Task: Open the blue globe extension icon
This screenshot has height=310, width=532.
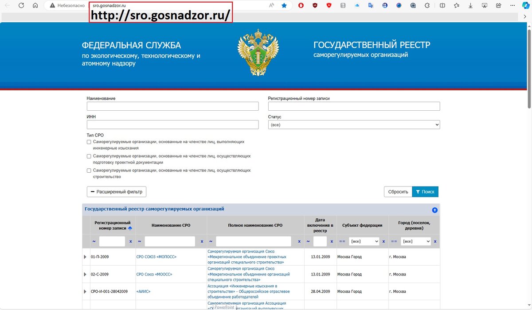Action: (x=385, y=6)
